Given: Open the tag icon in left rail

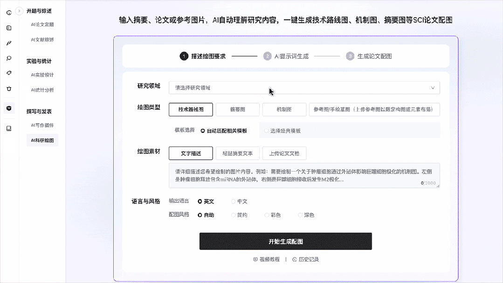Looking at the screenshot, I should click(x=9, y=73).
